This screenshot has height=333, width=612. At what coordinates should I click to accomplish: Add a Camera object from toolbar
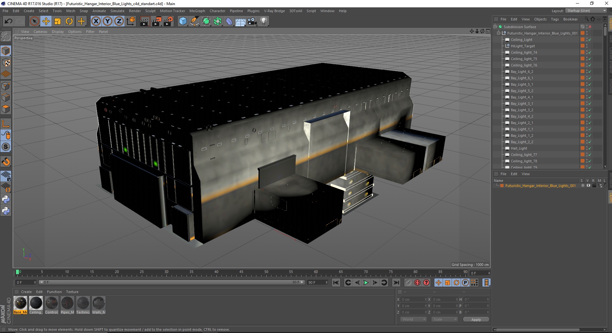pos(252,21)
